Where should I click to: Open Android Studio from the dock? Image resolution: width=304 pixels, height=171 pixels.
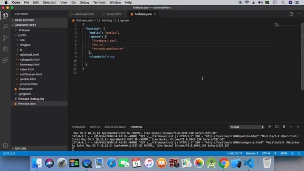tap(211, 163)
